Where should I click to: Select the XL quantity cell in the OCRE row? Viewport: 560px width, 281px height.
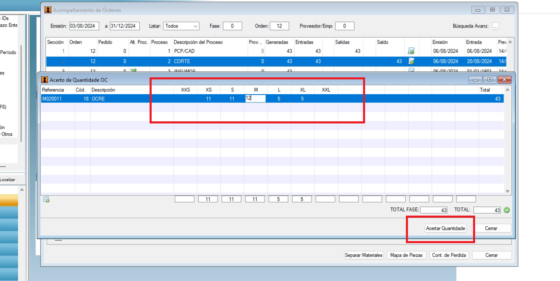coord(302,99)
